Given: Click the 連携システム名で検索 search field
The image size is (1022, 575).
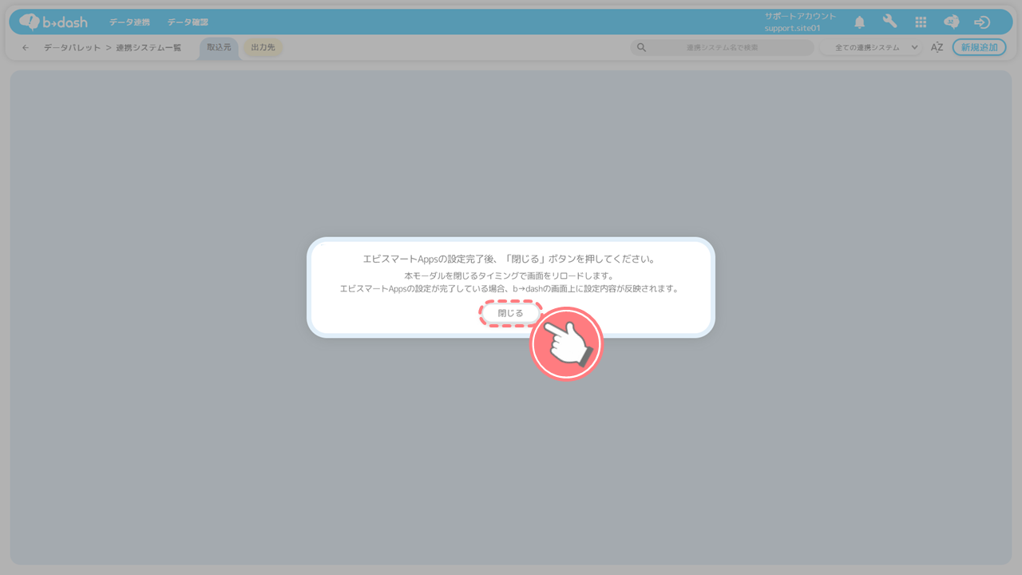Looking at the screenshot, I should [723, 48].
